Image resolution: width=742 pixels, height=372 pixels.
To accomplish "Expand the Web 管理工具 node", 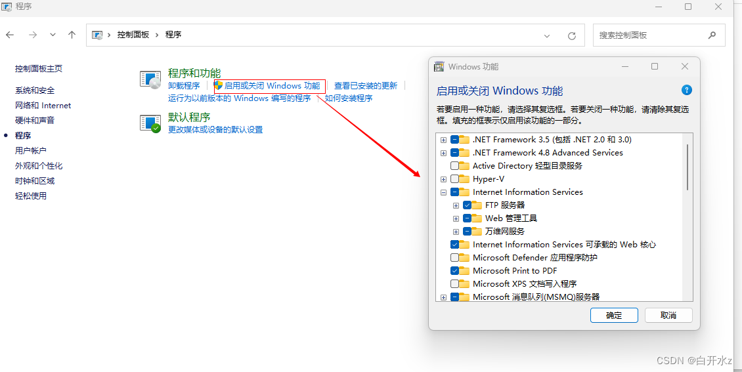I will (456, 219).
